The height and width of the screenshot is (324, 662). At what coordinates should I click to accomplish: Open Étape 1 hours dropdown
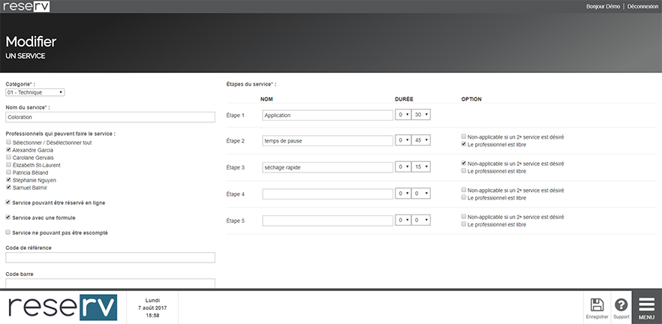pyautogui.click(x=403, y=115)
